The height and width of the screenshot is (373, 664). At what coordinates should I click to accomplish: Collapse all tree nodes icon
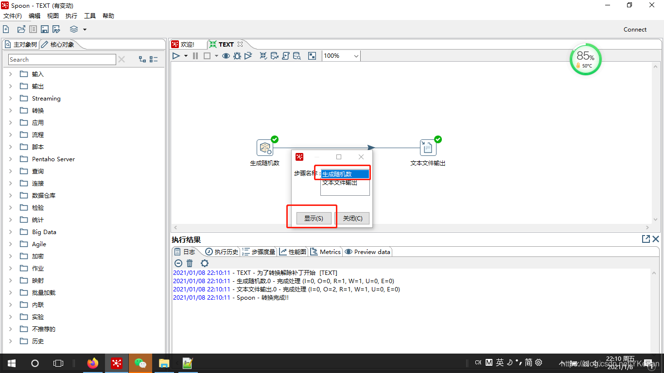[154, 59]
